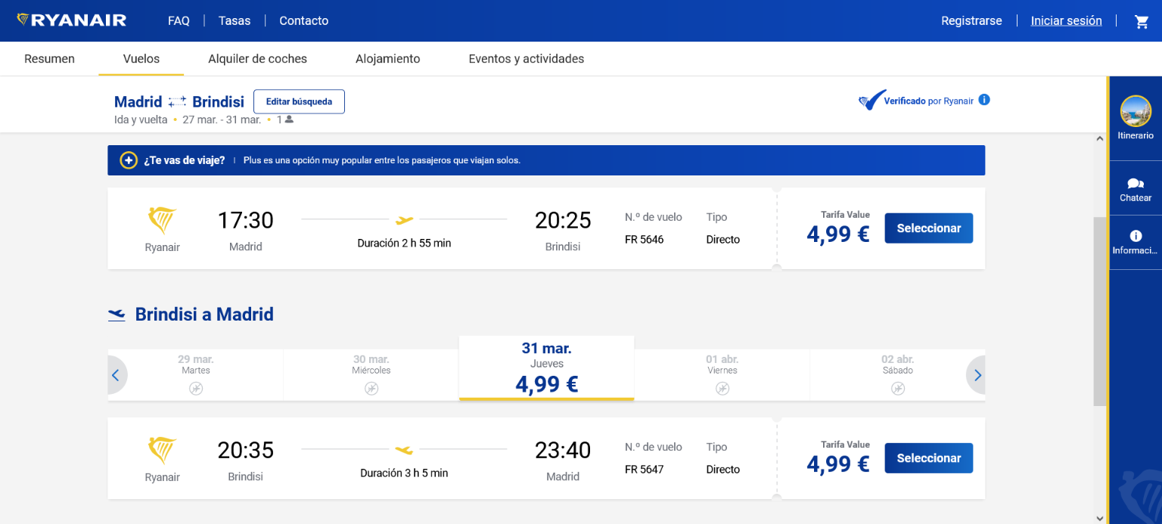Viewport: 1162px width, 524px height.
Task: Choose the 01 abr. Viernes date tab
Action: 722,375
